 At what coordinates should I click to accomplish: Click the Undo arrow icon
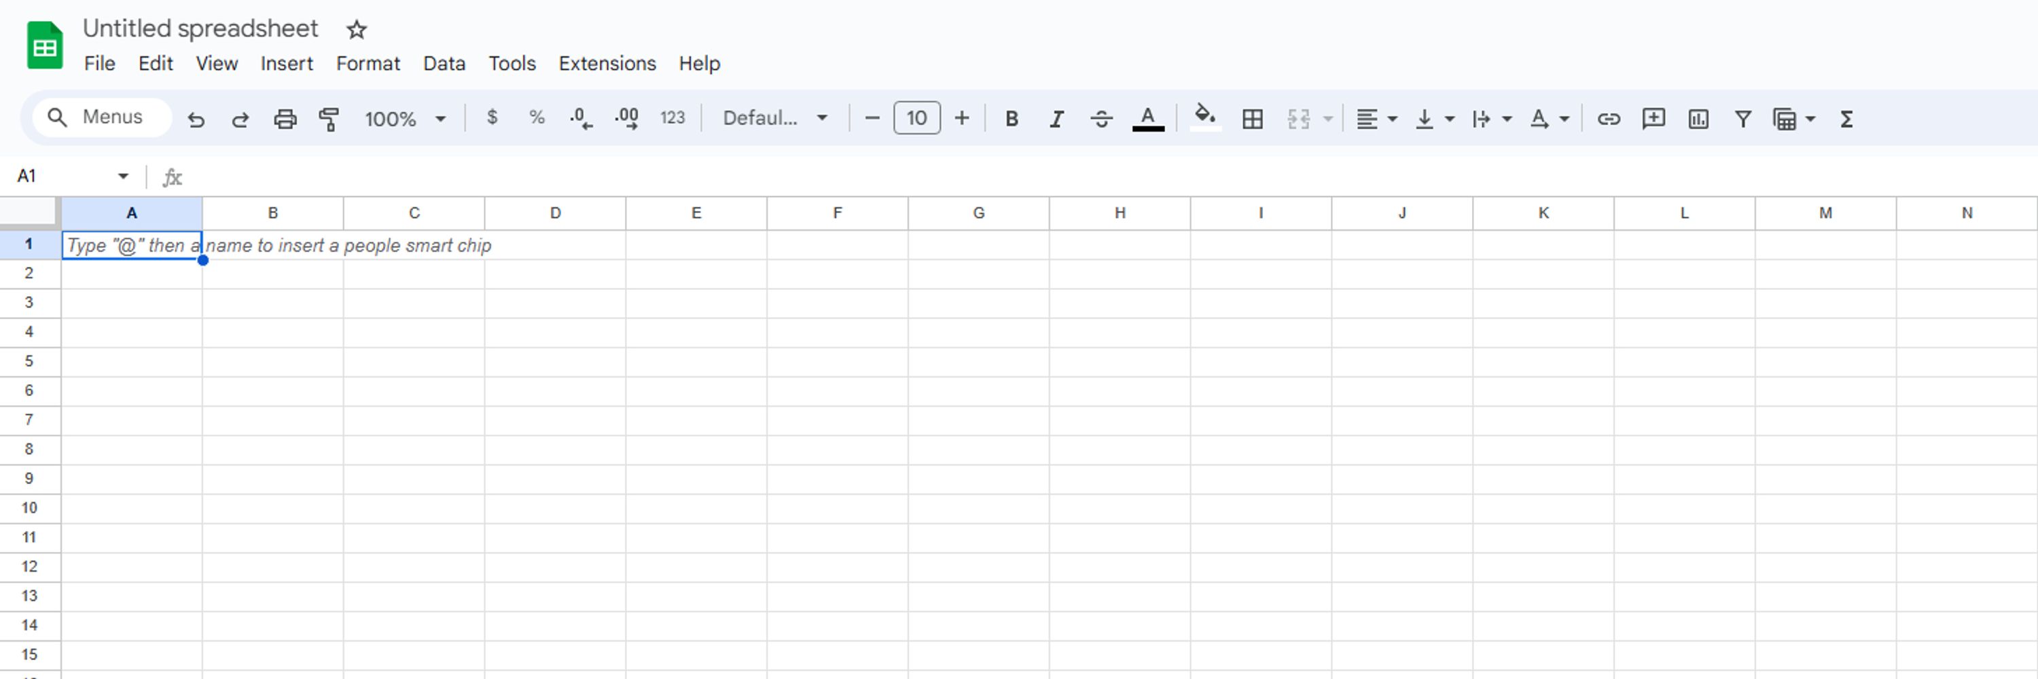(196, 119)
